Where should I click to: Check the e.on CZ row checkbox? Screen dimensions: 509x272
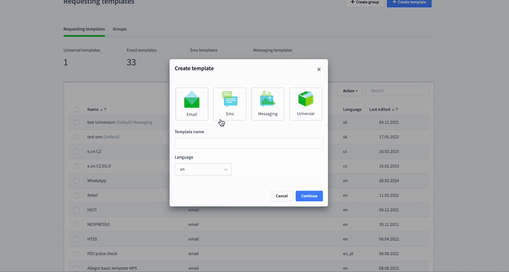[x=76, y=152]
